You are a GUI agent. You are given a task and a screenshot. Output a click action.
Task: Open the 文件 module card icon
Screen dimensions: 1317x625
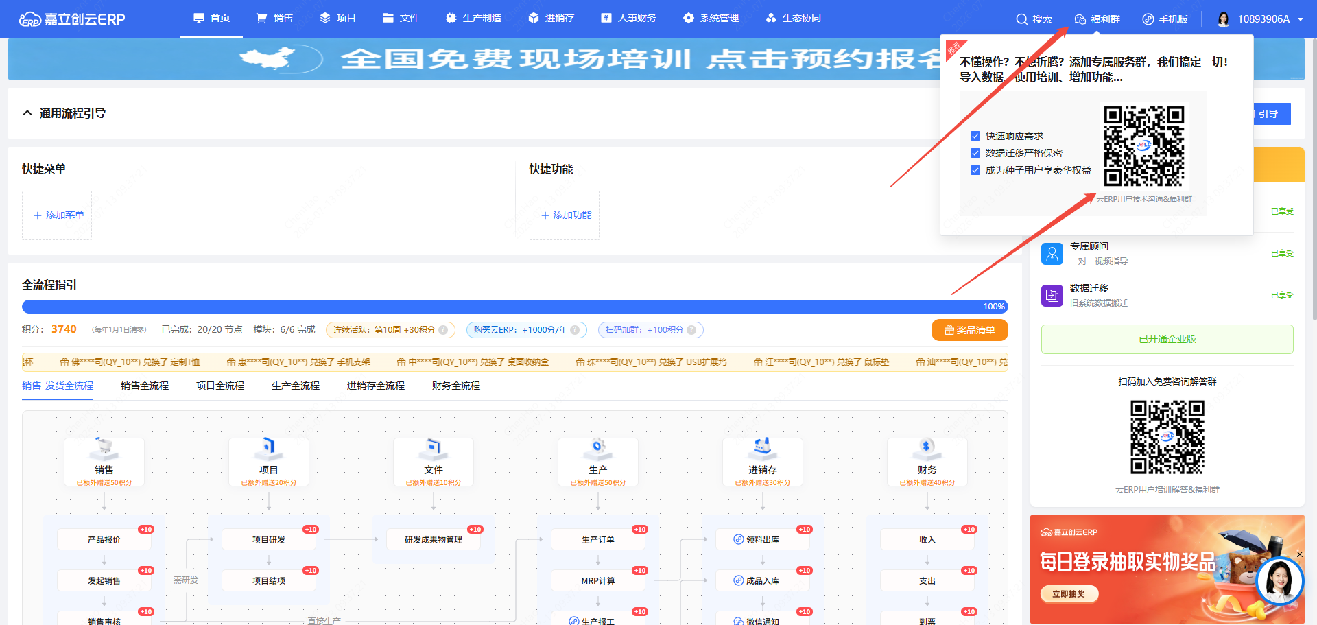coord(434,448)
